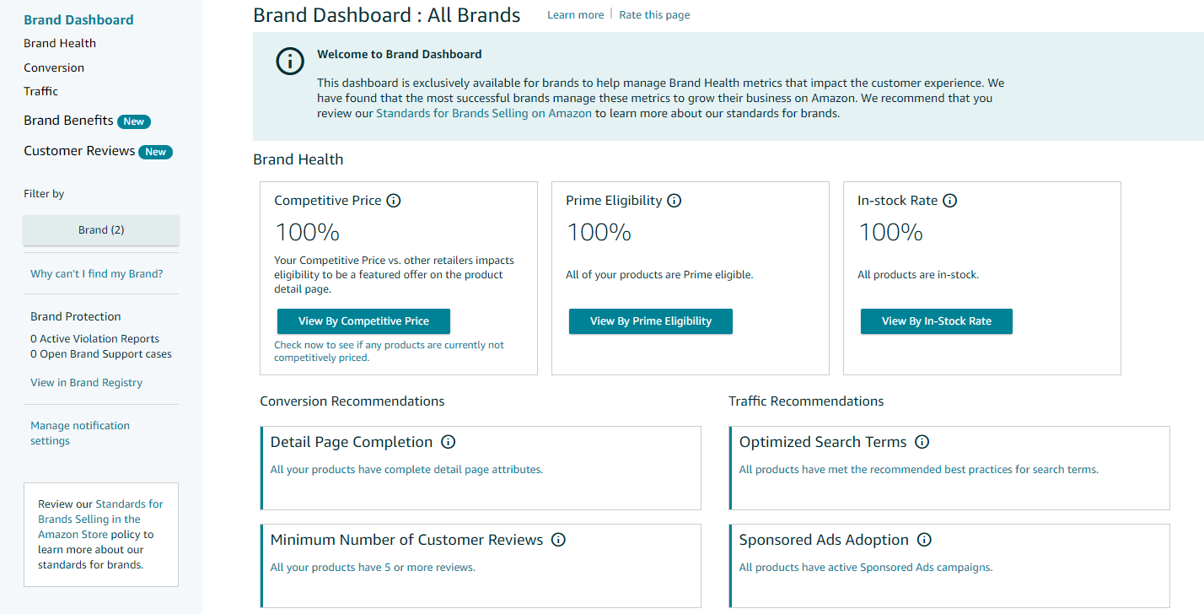Open Optimized Search Terms info icon
This screenshot has width=1204, height=614.
point(922,442)
